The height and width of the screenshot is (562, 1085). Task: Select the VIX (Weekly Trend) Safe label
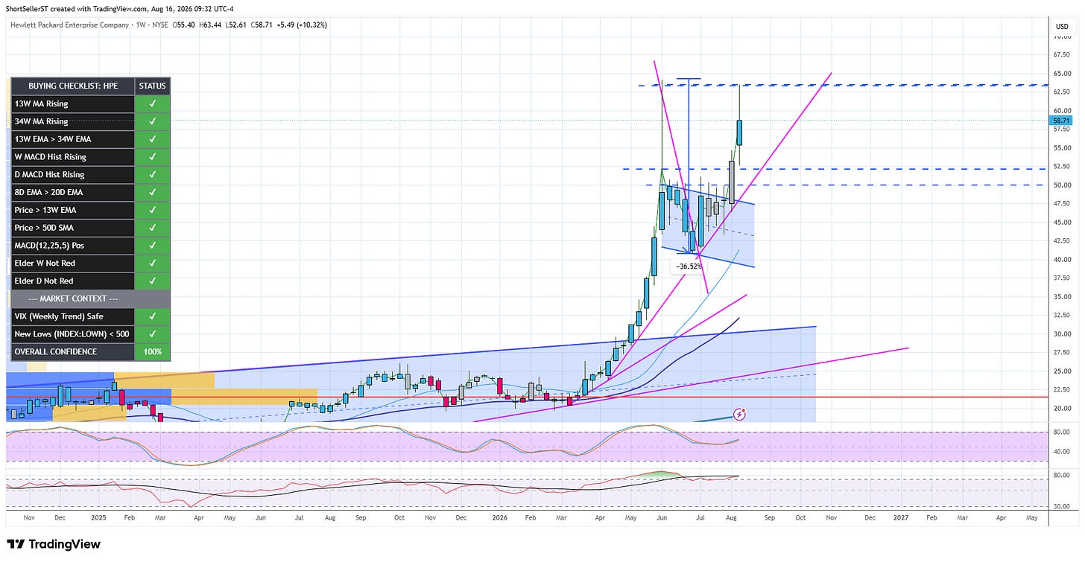pos(59,316)
